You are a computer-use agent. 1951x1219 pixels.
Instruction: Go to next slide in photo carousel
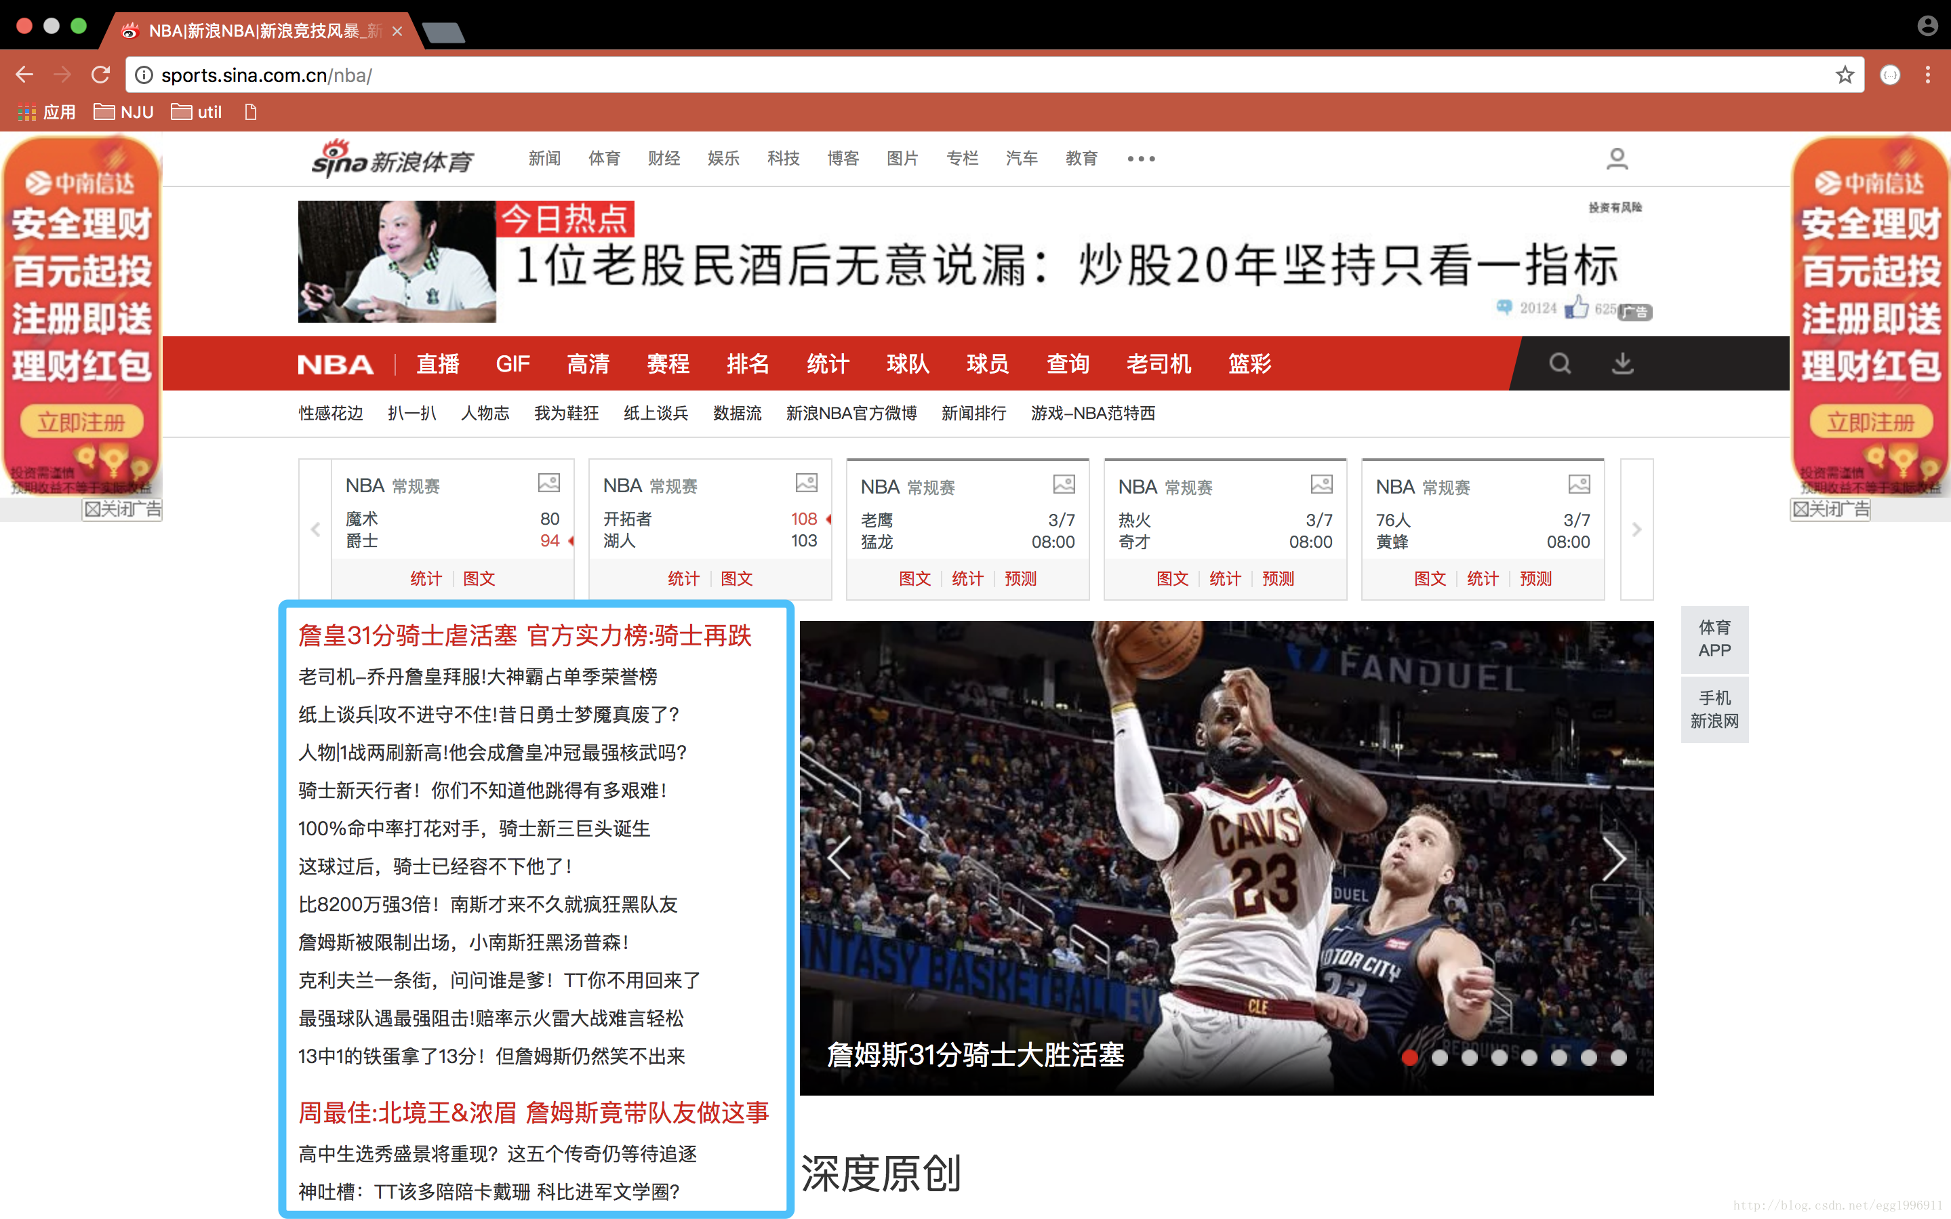1614,858
